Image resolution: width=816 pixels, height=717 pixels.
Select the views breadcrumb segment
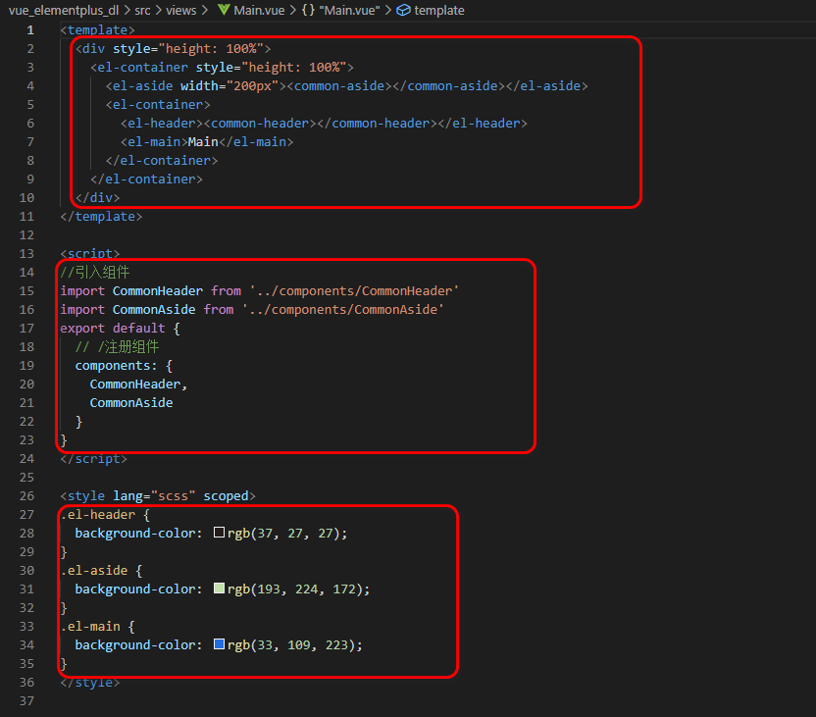[x=181, y=10]
